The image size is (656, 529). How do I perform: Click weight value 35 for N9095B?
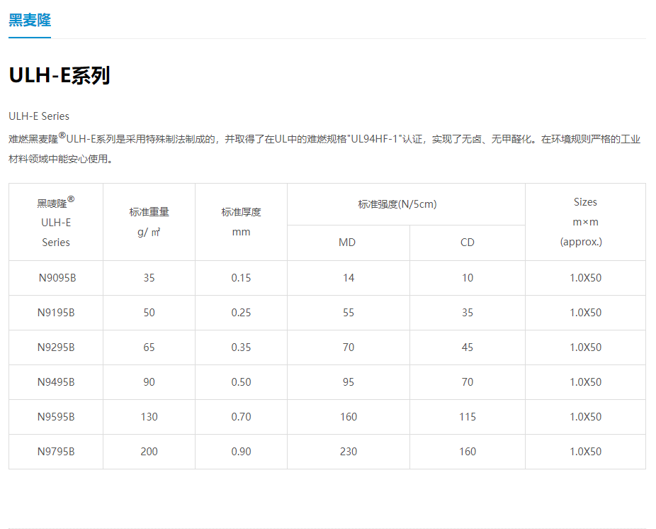(x=149, y=278)
